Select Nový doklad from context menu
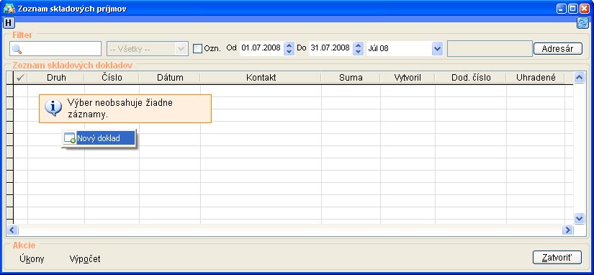 [99, 138]
